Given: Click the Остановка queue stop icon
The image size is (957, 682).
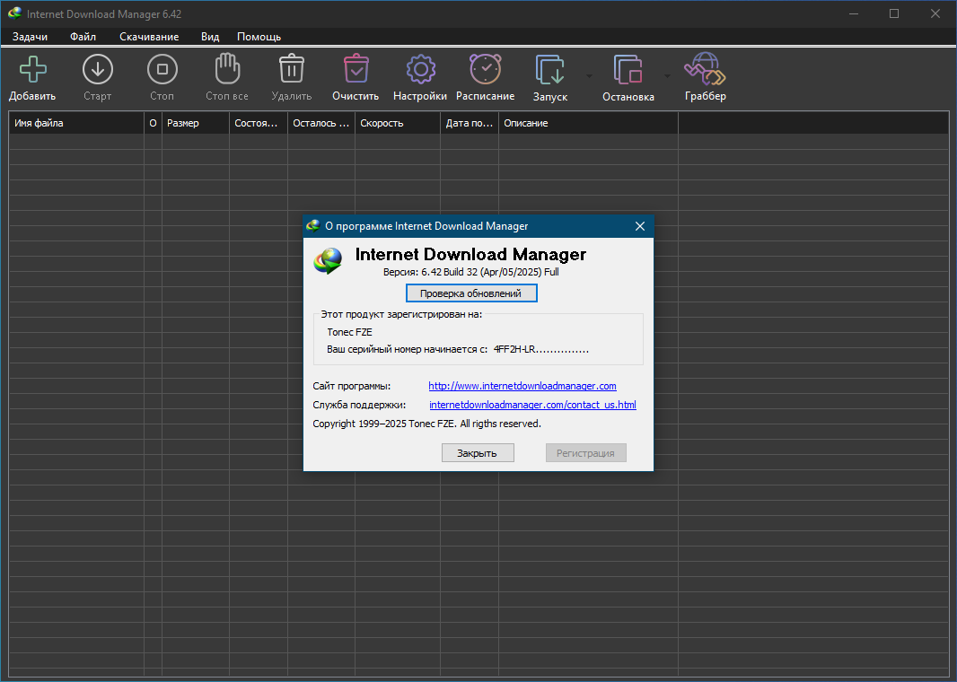Looking at the screenshot, I should (628, 69).
